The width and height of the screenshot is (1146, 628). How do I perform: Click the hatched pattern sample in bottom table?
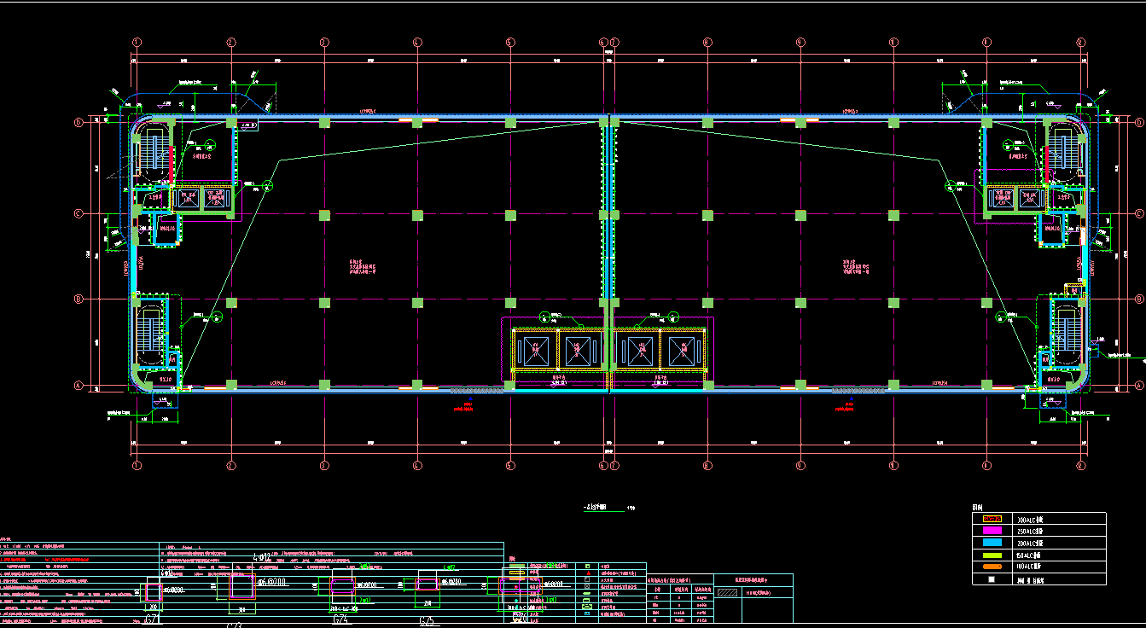tap(726, 590)
